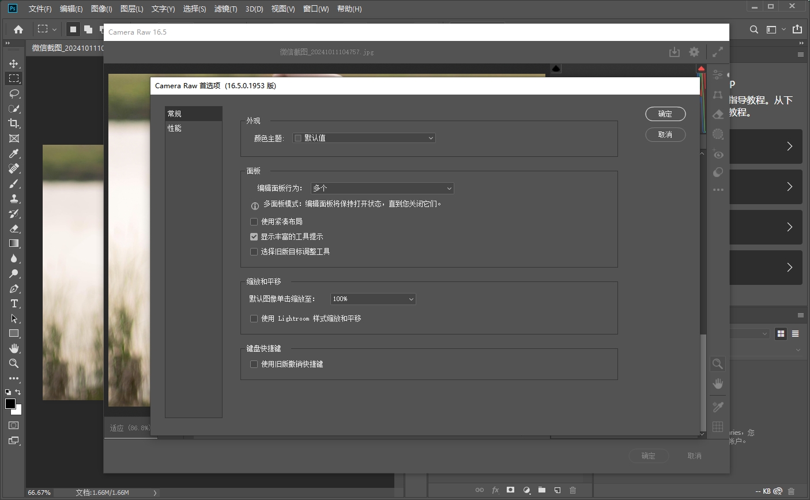810x500 pixels.
Task: Enable 使用旧版撤销快捷键
Action: point(254,364)
